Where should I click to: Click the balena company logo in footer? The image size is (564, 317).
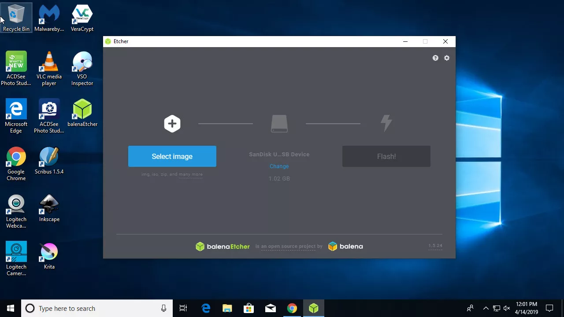pos(345,247)
